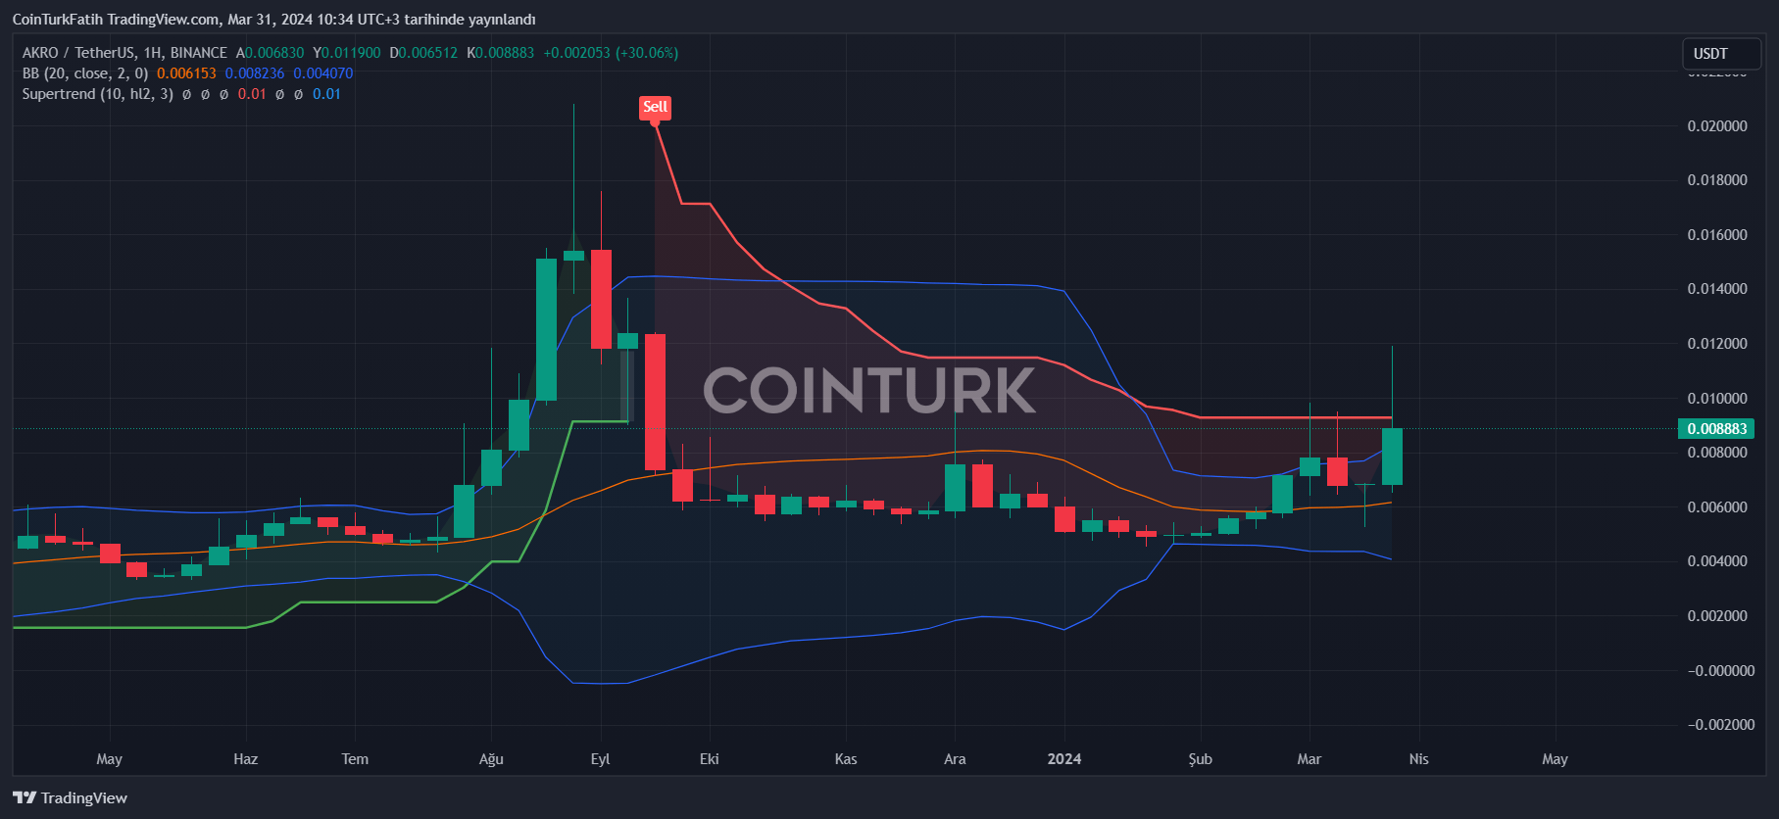Click the Nis month label on time axis
Viewport: 1779px width, 819px height.
tap(1419, 759)
